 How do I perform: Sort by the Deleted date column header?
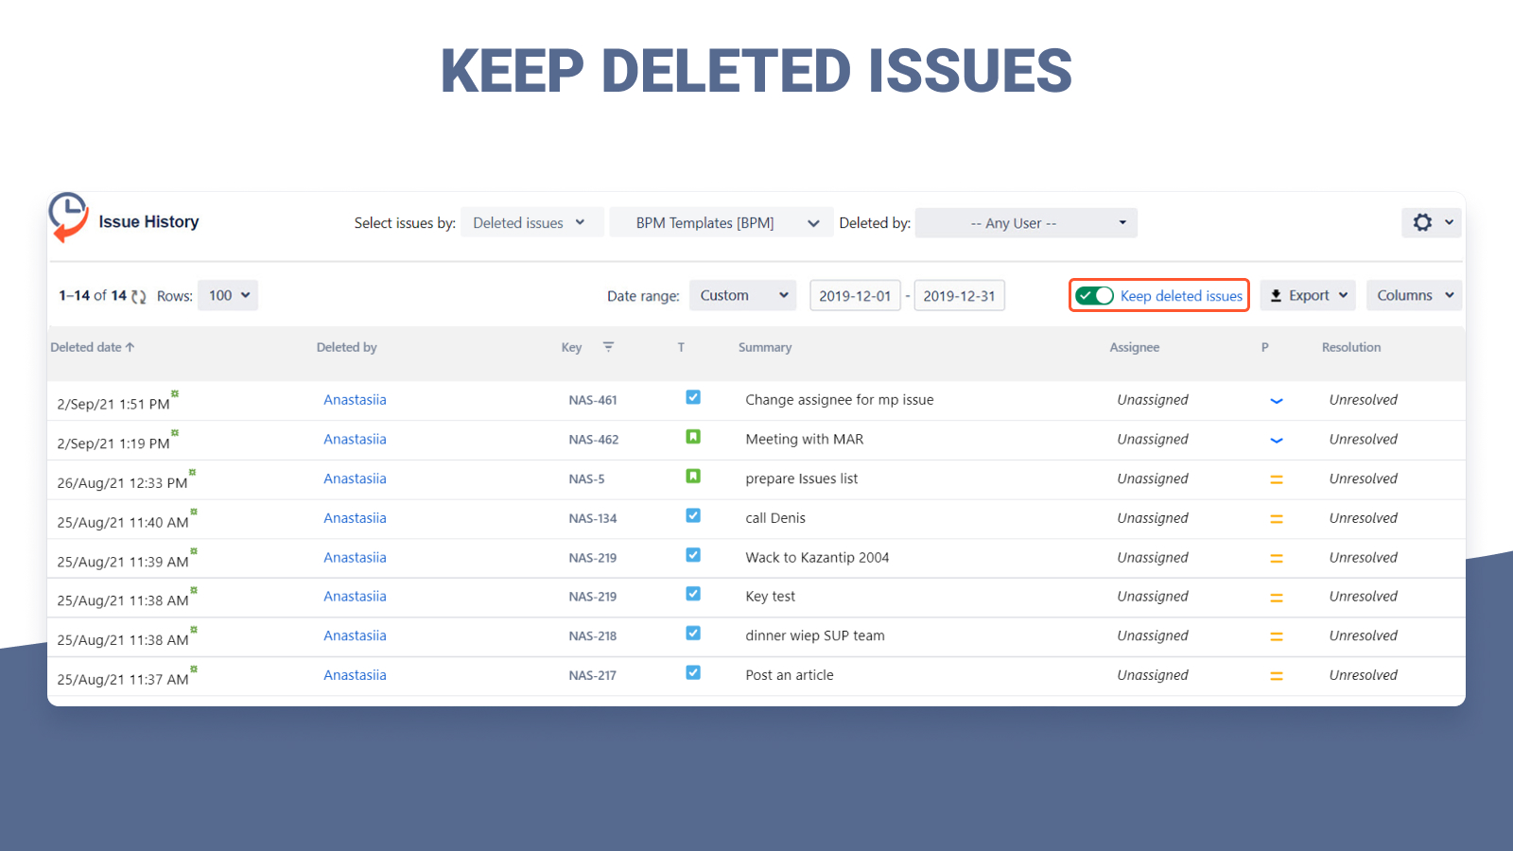[x=92, y=347]
